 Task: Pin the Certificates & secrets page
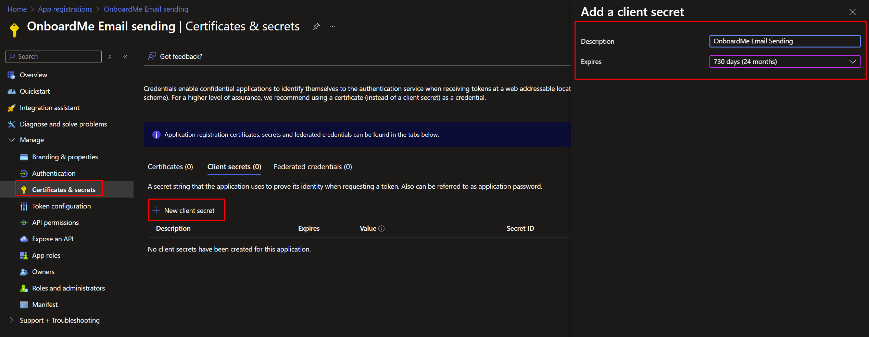(316, 26)
